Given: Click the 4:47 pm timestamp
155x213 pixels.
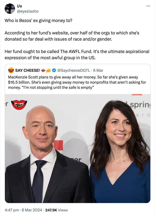Looking at the screenshot, I should [12, 210].
